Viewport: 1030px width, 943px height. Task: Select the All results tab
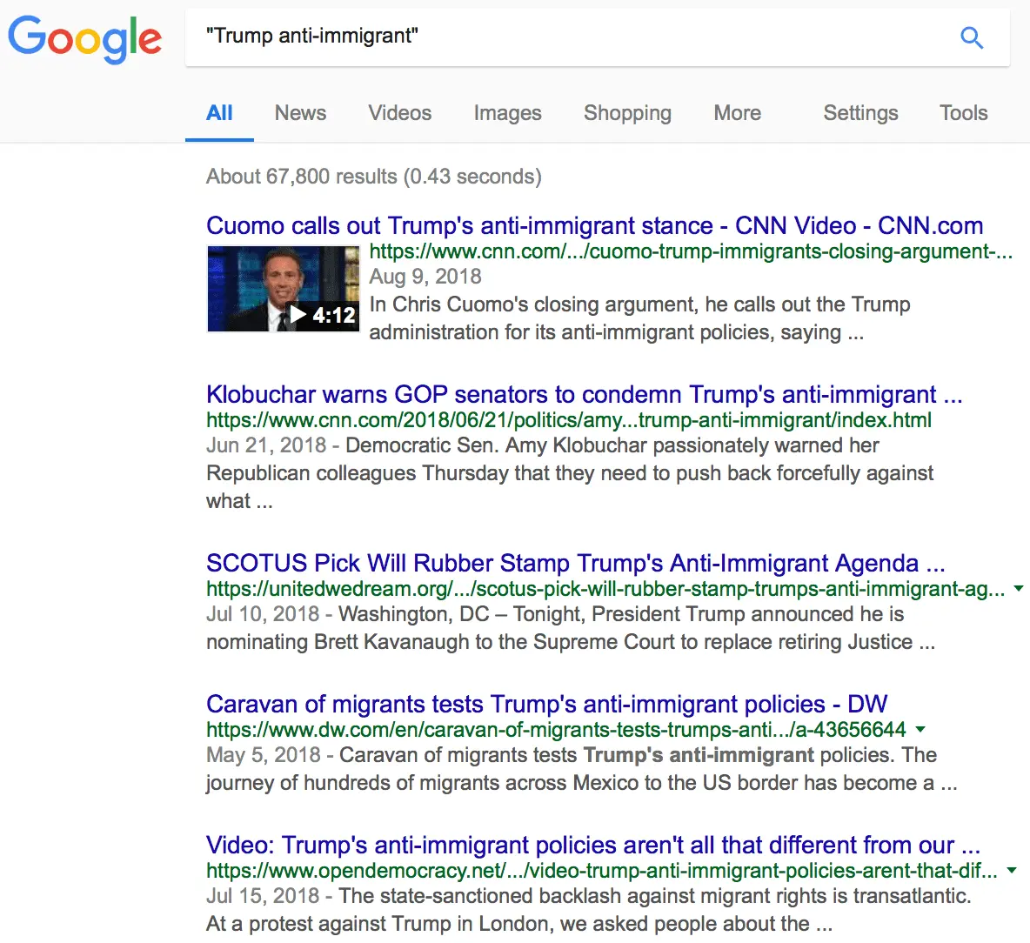point(219,113)
